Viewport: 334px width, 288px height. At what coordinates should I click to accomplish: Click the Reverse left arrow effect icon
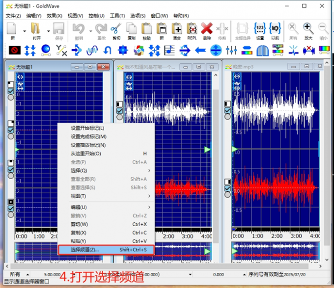(x=200, y=51)
